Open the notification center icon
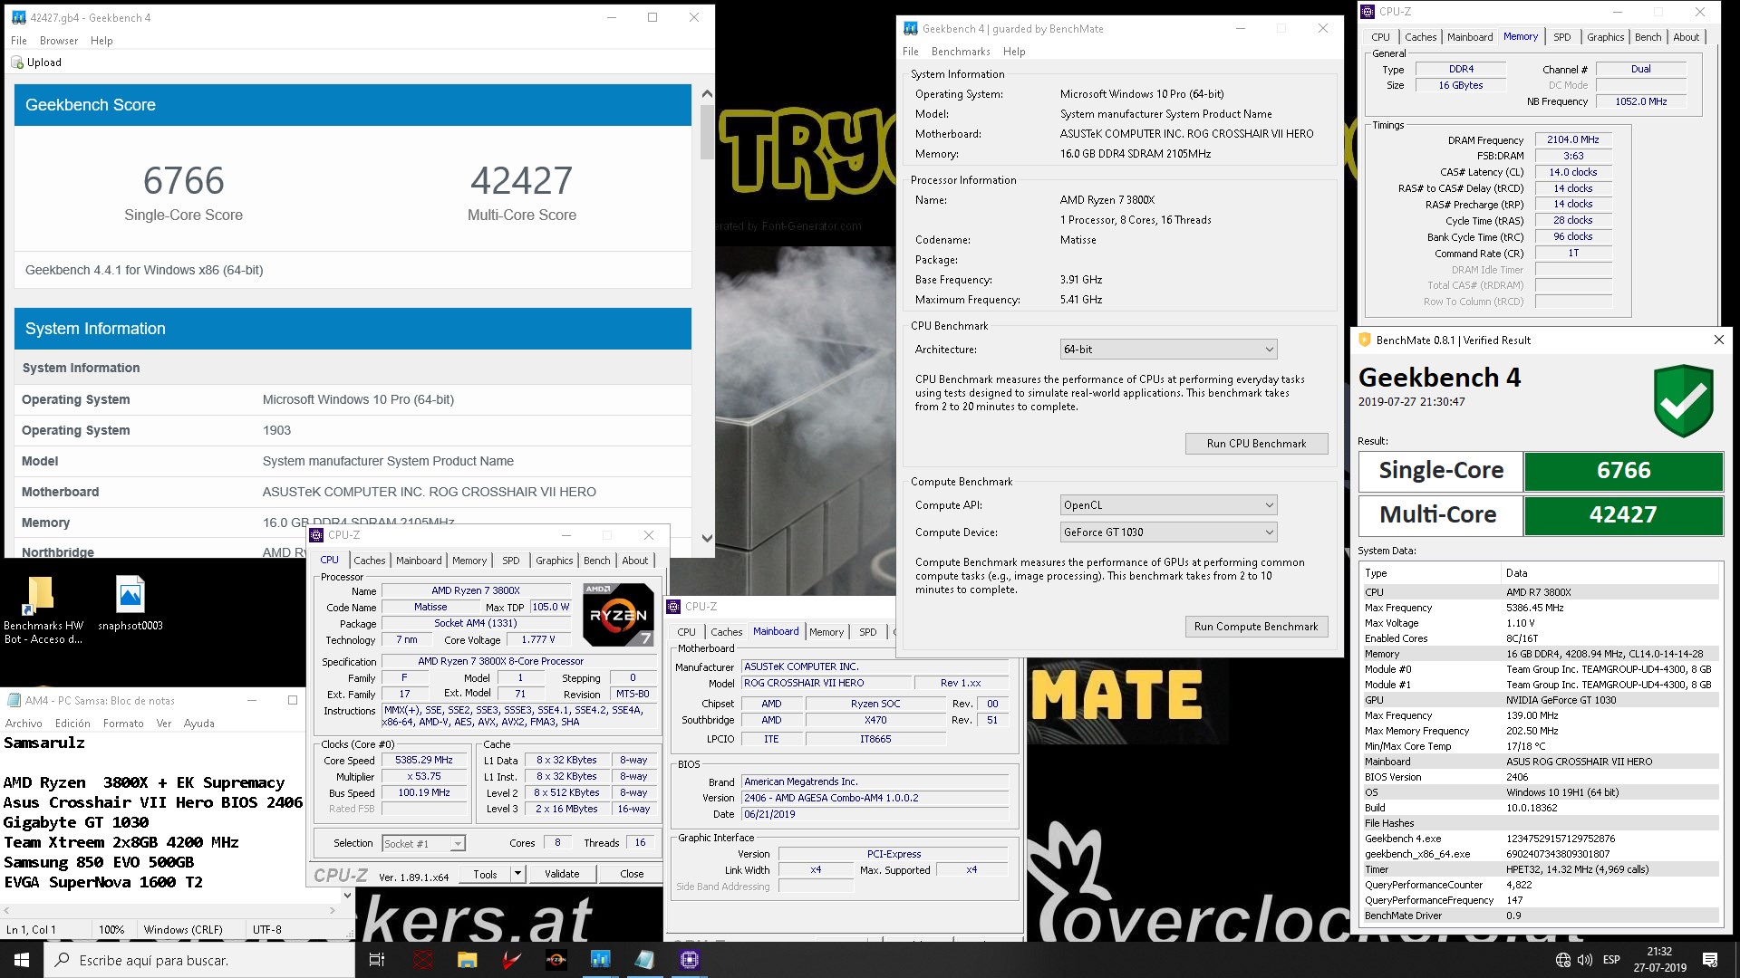Viewport: 1740px width, 978px height. click(x=1710, y=960)
